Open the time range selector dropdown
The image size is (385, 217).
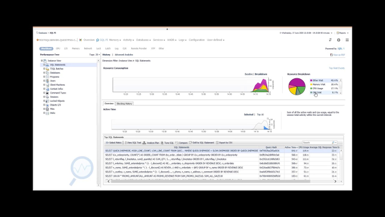pyautogui.click(x=306, y=33)
